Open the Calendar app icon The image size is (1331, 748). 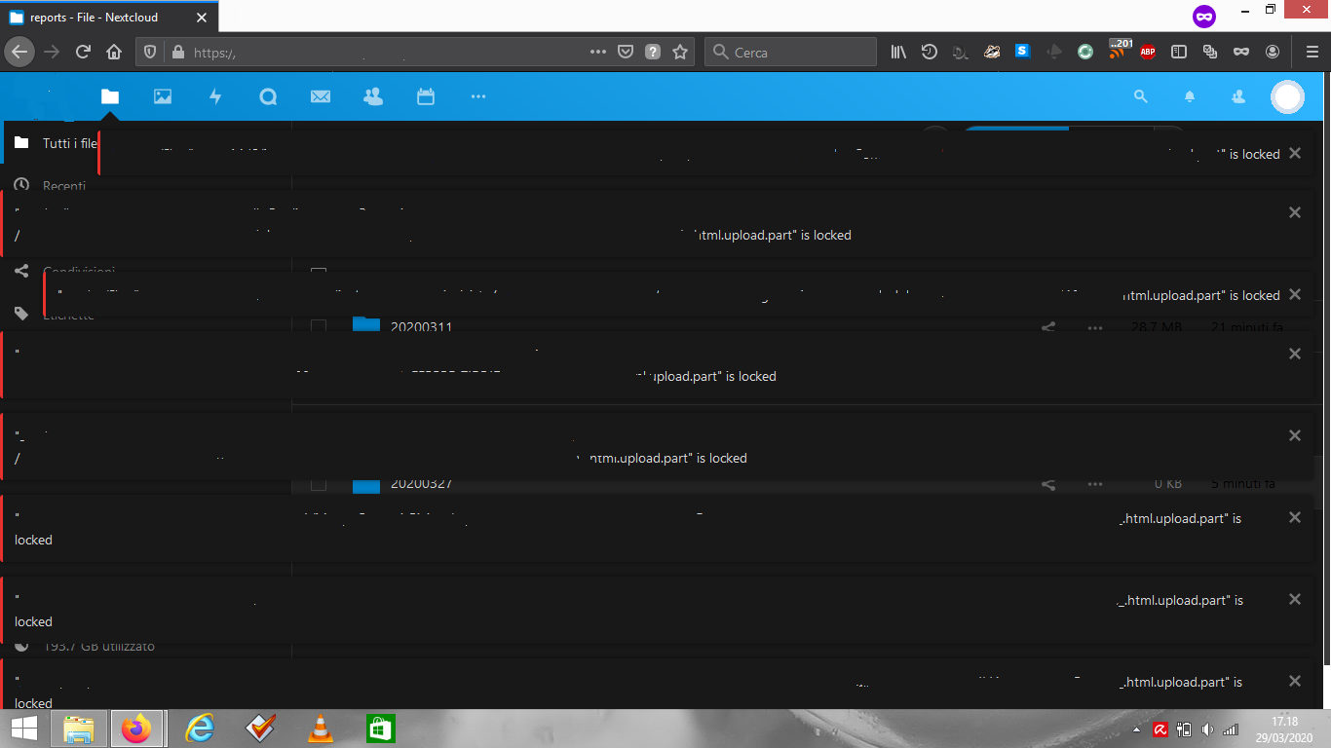(x=425, y=96)
